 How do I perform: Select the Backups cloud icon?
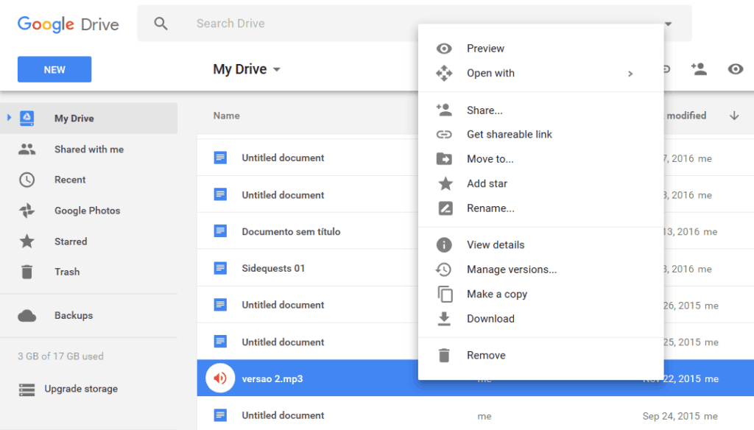tap(29, 315)
